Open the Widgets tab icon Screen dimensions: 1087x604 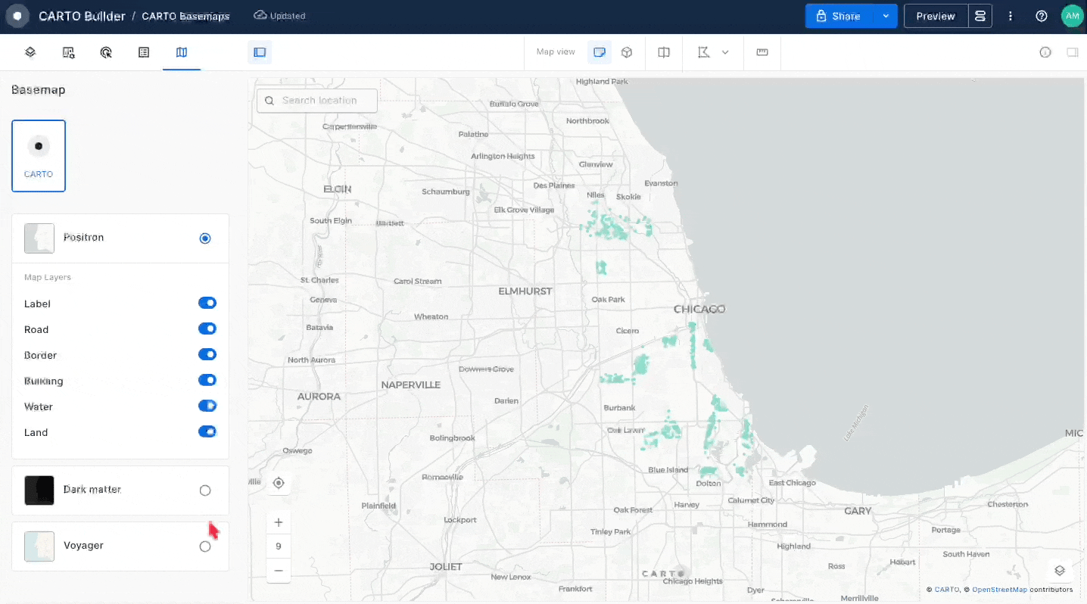[68, 52]
